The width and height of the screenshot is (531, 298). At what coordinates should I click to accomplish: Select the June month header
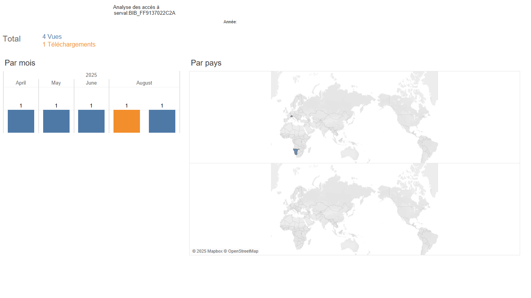pos(91,83)
